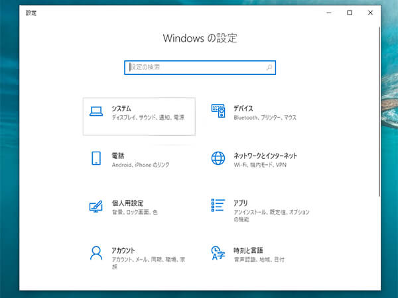Click the list icon for アプリ
Image resolution: width=398 pixels, height=298 pixels.
(218, 205)
